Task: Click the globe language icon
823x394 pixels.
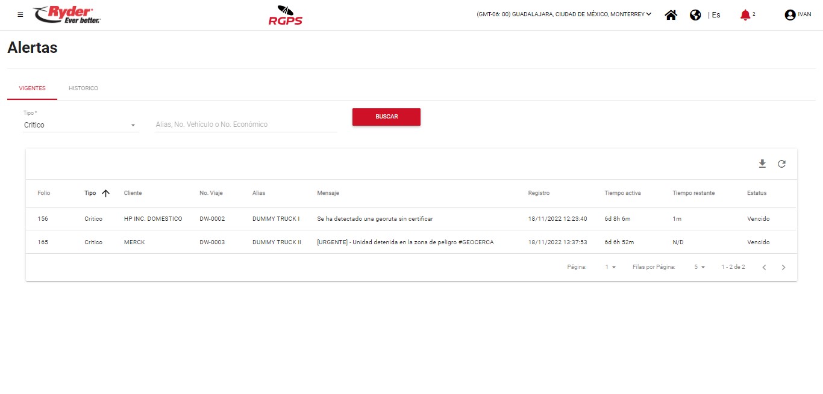Action: pos(695,15)
